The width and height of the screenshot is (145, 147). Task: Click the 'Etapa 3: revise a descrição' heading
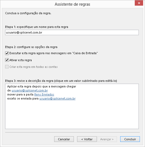61,81
